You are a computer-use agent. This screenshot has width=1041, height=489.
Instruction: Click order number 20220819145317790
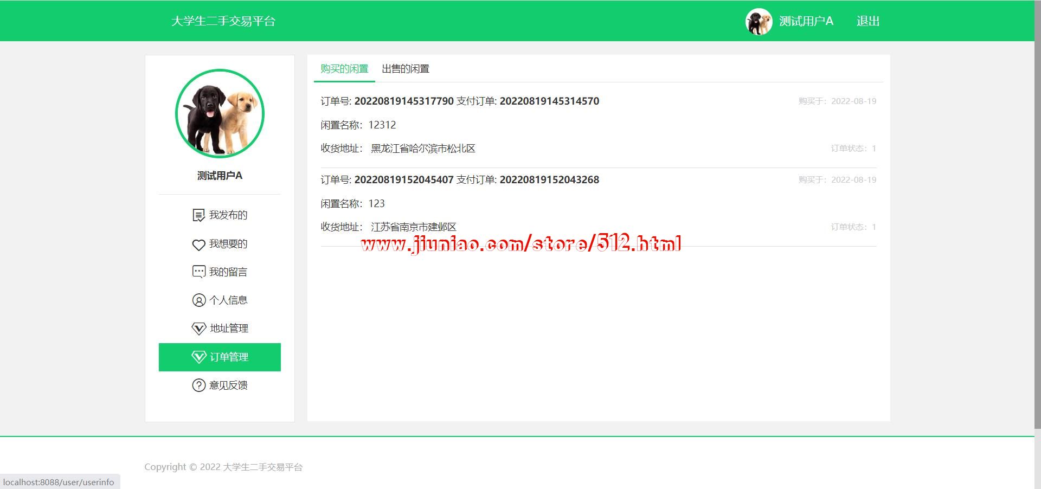click(x=403, y=101)
